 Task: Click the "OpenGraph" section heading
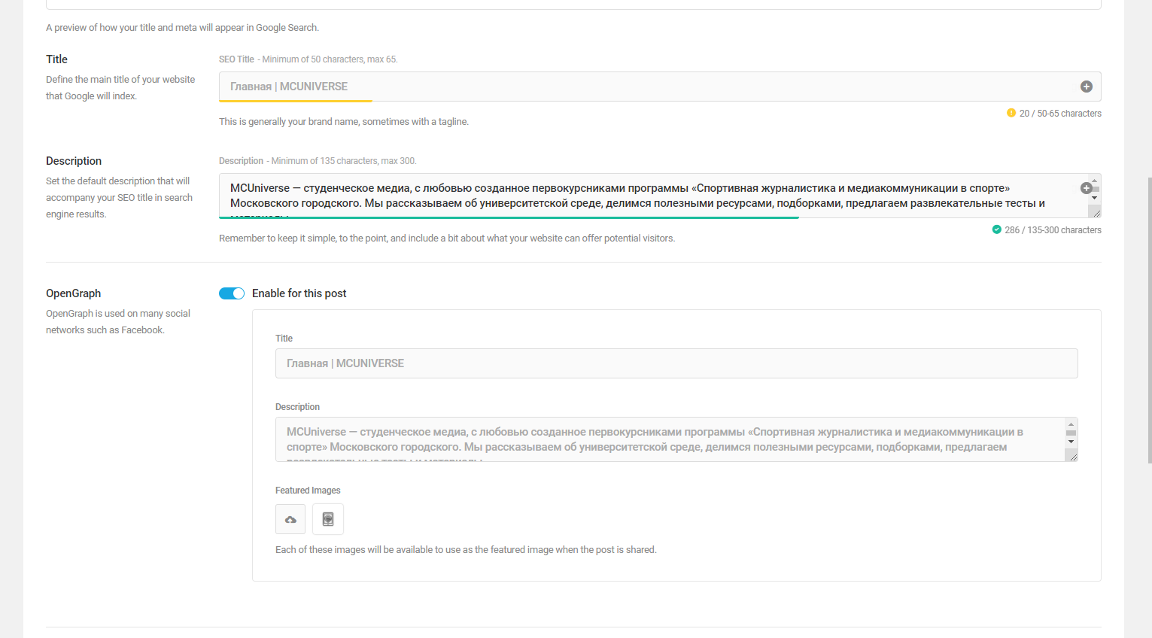pyautogui.click(x=73, y=293)
